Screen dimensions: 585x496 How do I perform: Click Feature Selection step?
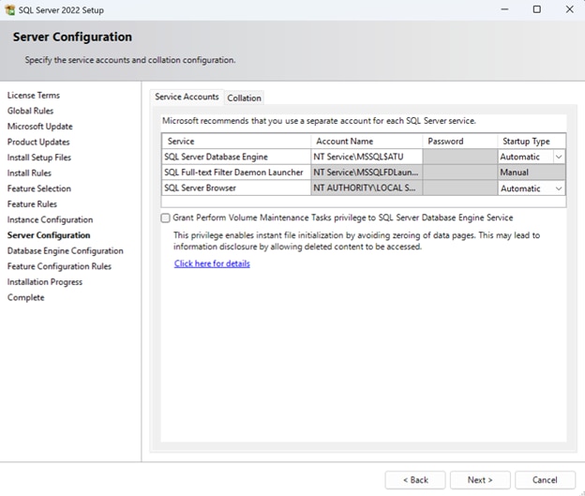click(39, 188)
